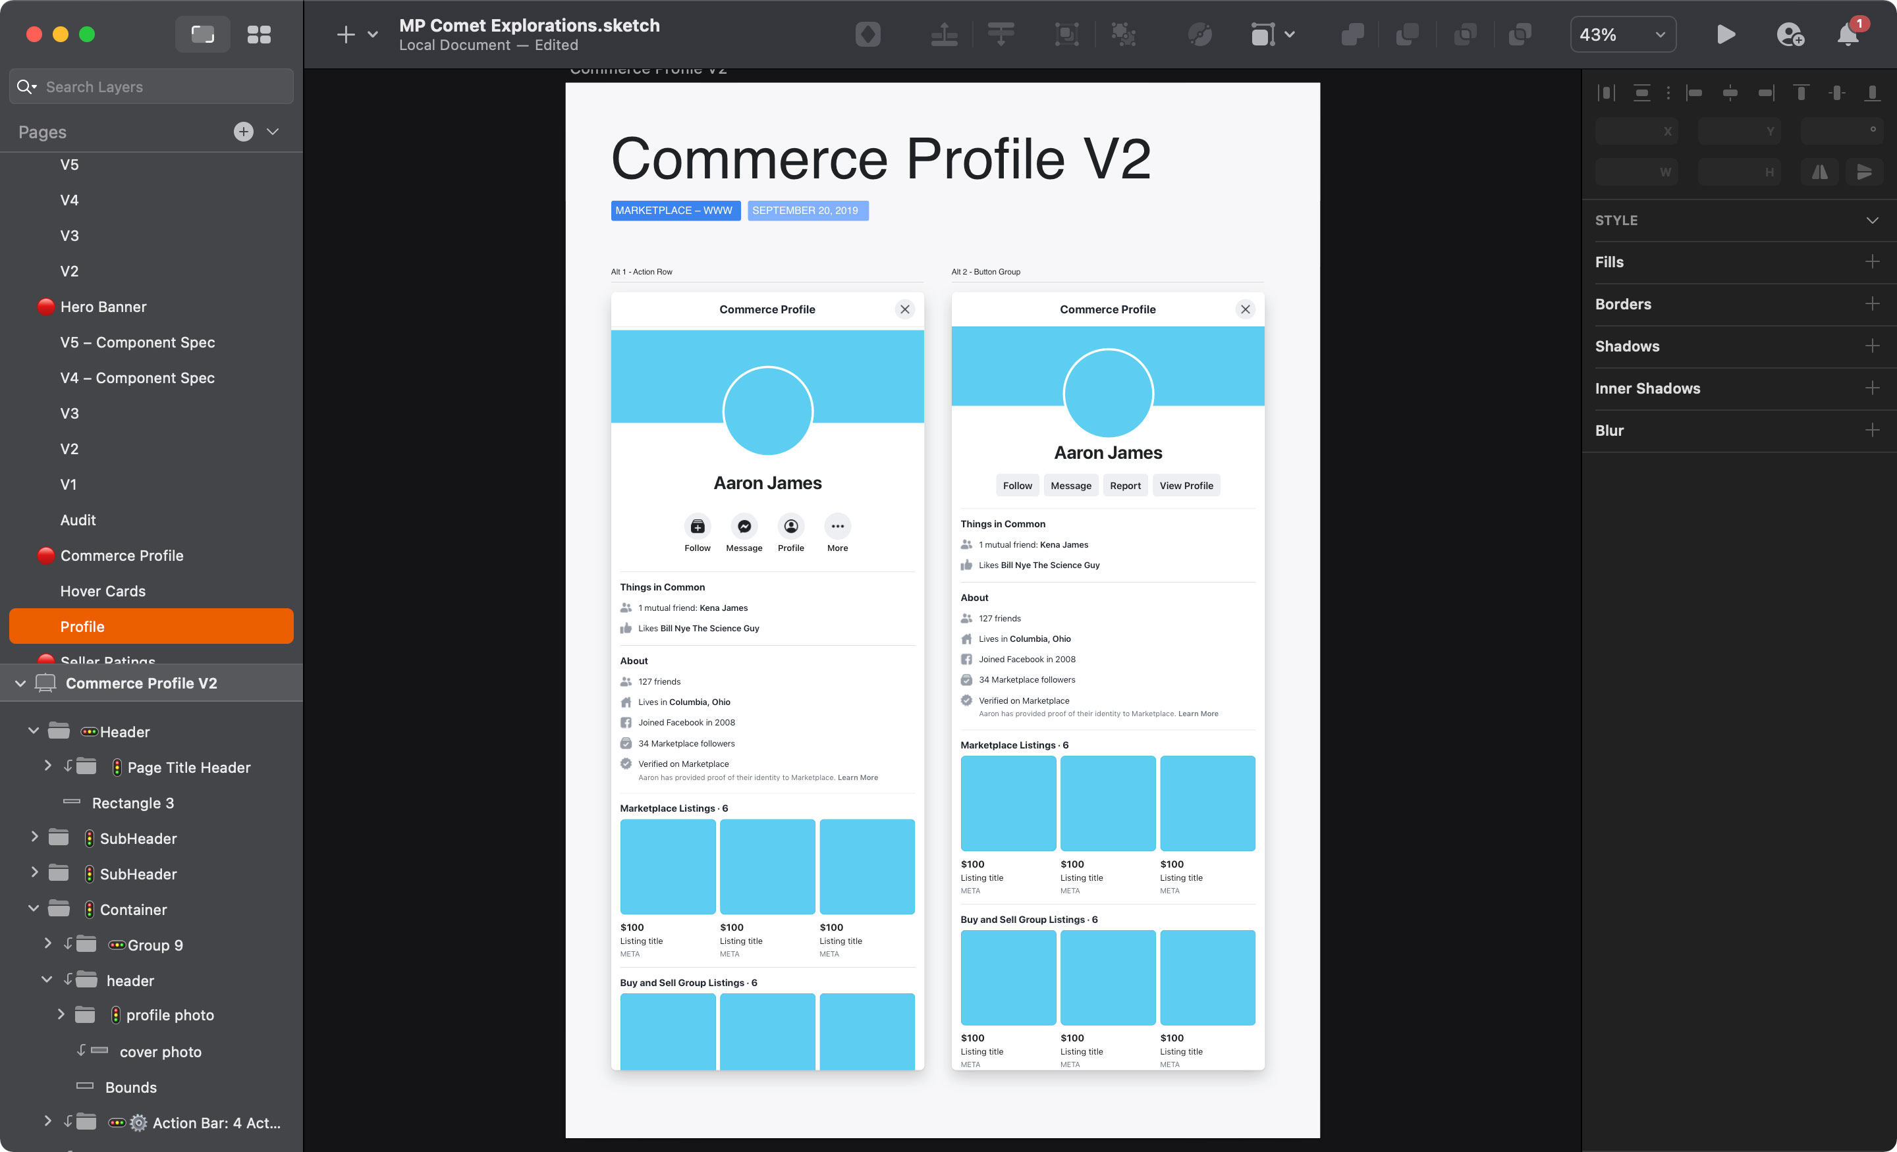This screenshot has width=1897, height=1152.
Task: Select the horizontal distribute tool in the toolbar
Action: pos(943,34)
